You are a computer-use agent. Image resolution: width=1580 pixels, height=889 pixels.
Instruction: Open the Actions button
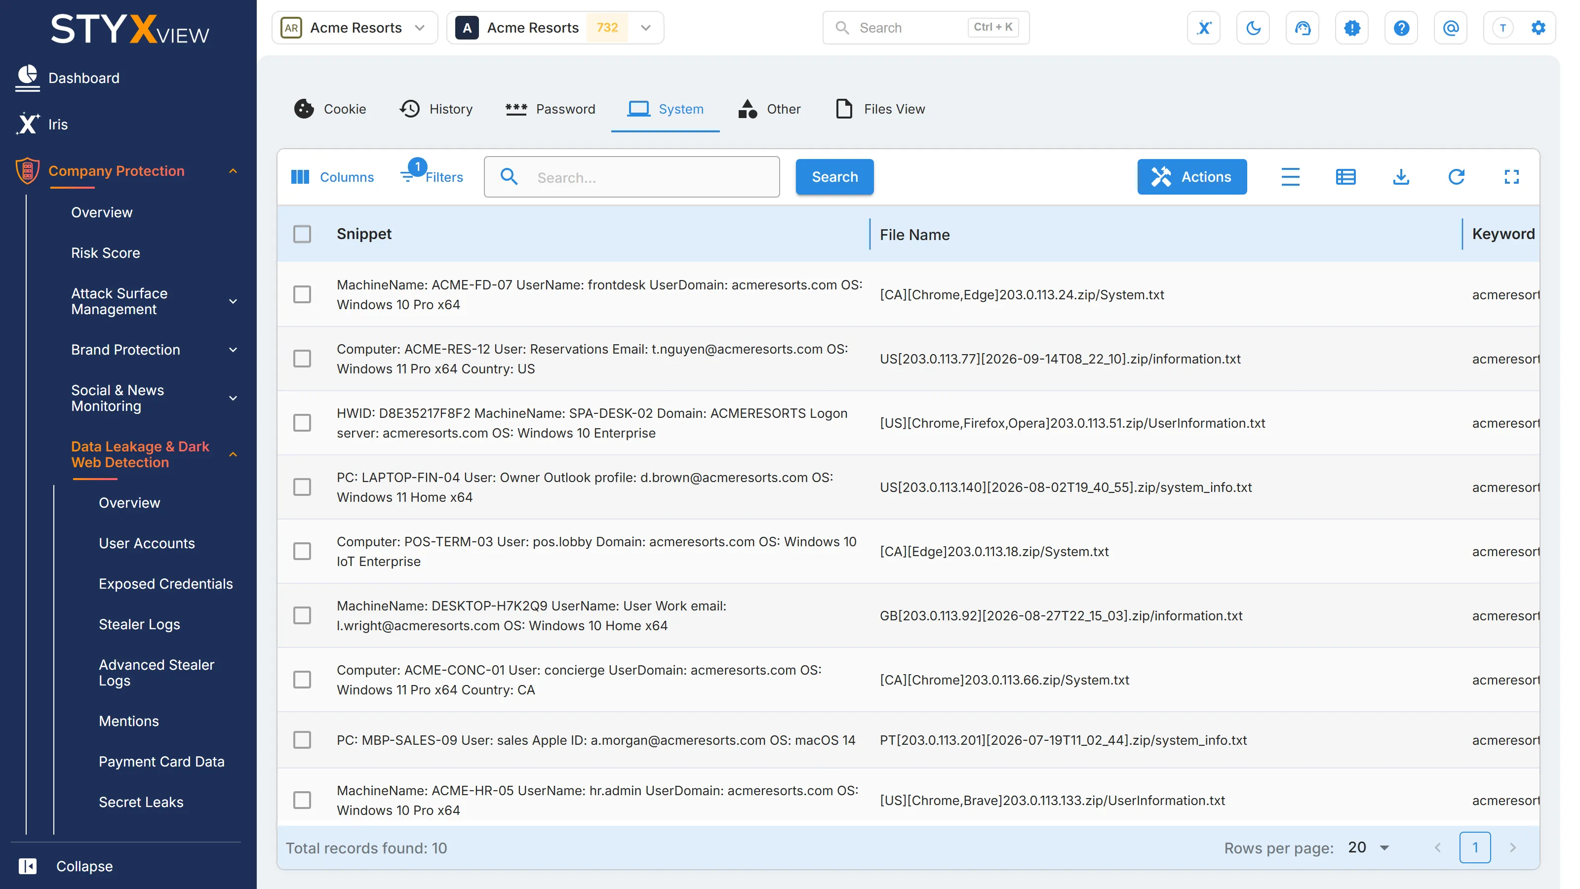1192,177
